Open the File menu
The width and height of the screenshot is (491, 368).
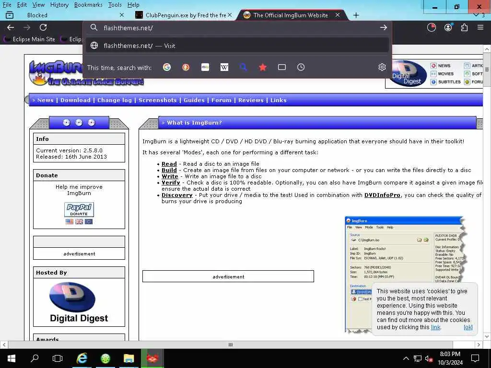7,5
